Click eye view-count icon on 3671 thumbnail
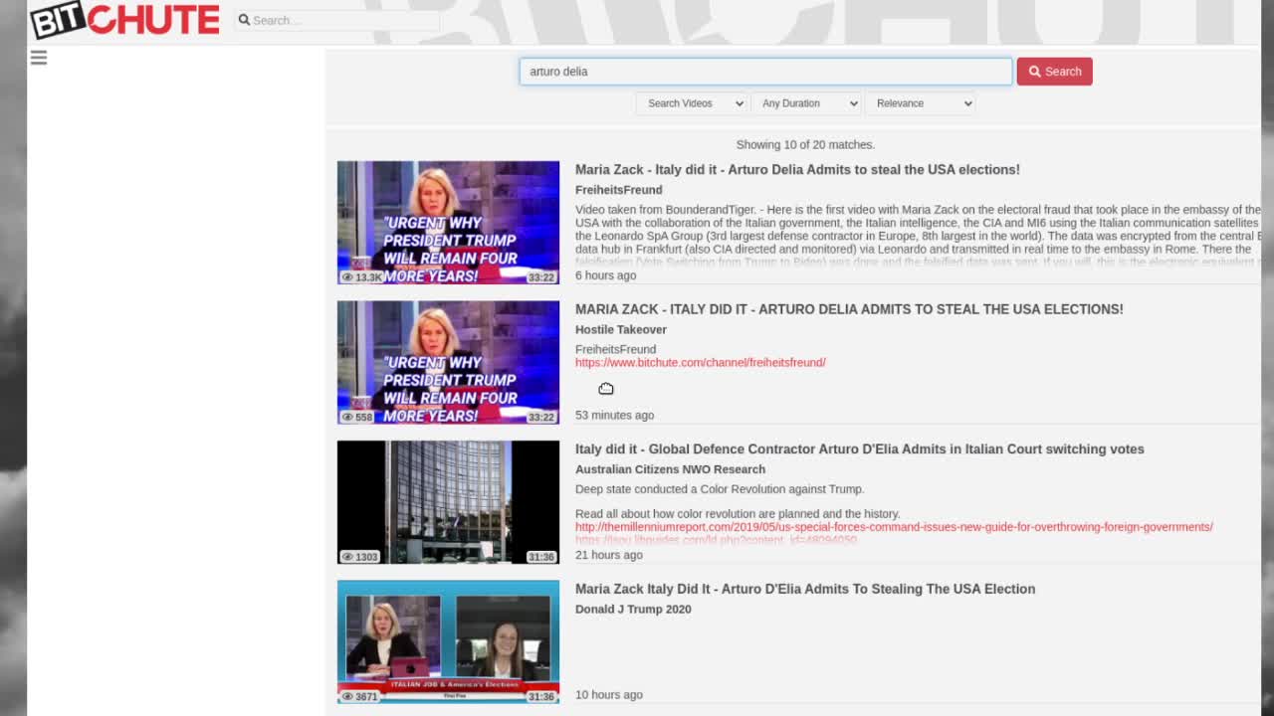This screenshot has height=716, width=1274. [x=347, y=697]
